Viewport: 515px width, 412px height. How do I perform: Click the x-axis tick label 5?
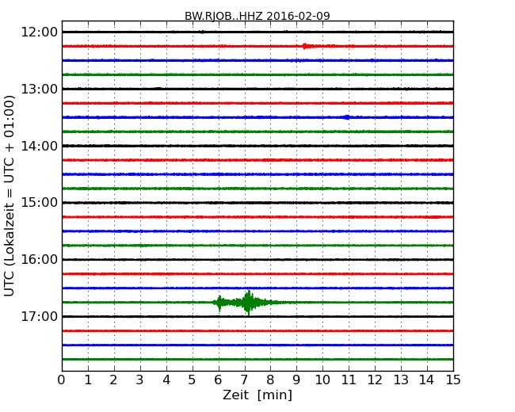click(x=193, y=380)
